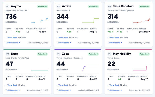
Task: Select the Waymo card title
Action: point(16,6)
